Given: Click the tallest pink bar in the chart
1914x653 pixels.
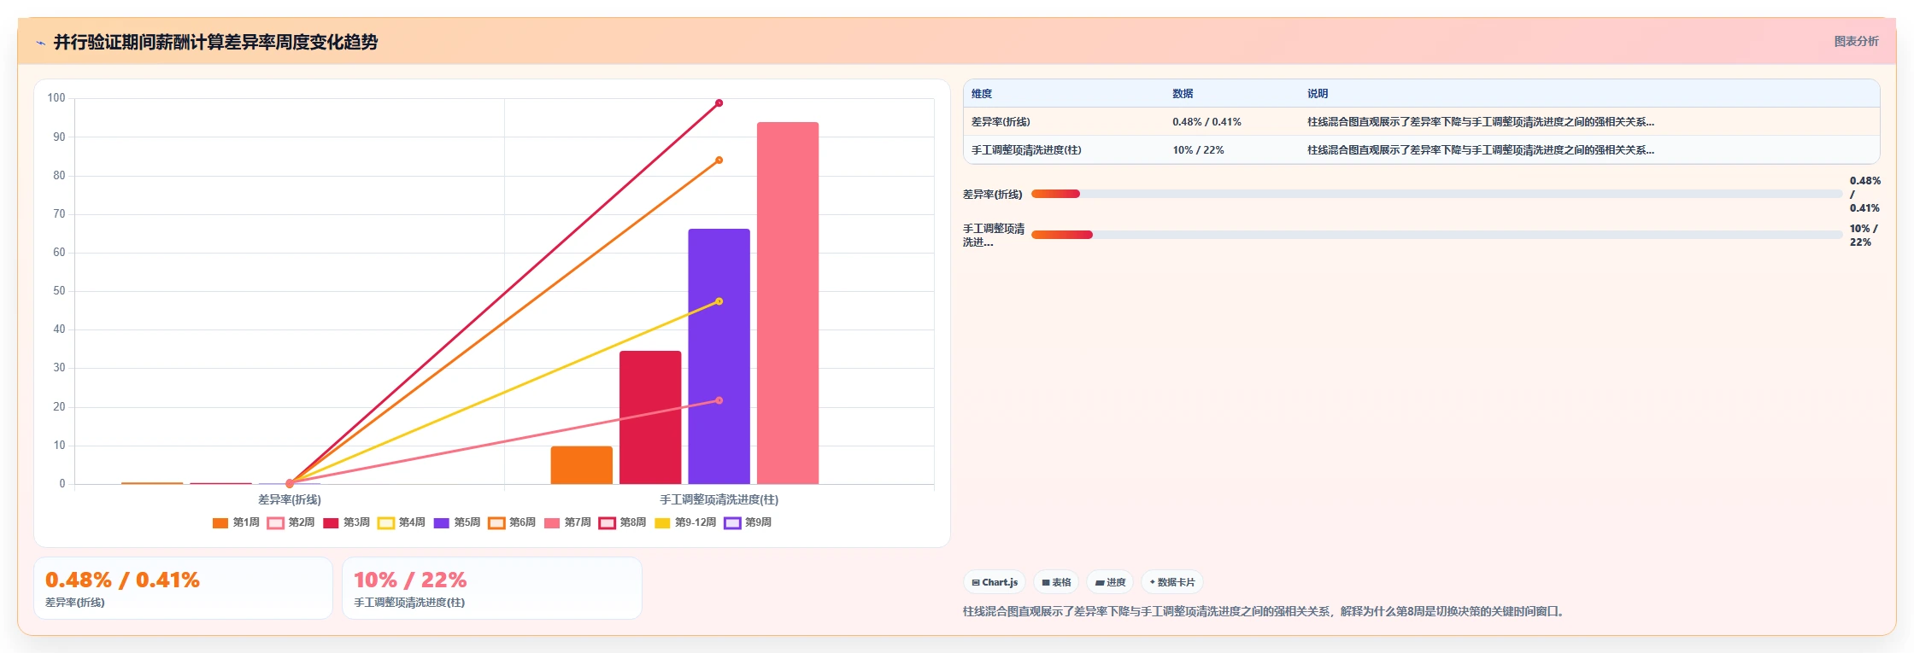Looking at the screenshot, I should coord(788,303).
